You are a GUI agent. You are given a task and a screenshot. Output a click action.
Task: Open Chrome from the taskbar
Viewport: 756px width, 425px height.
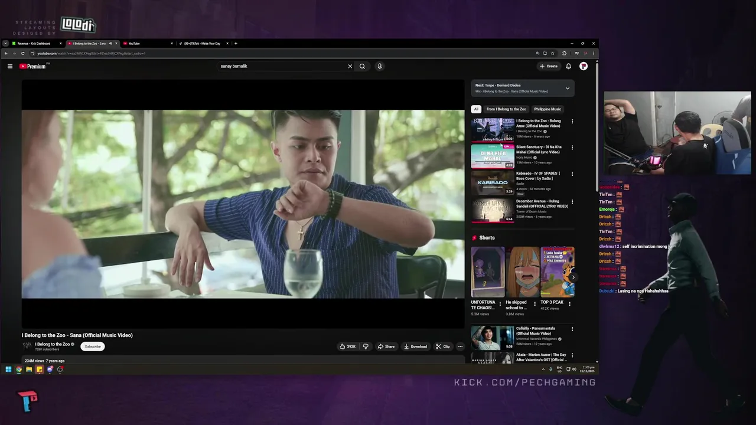(x=19, y=370)
